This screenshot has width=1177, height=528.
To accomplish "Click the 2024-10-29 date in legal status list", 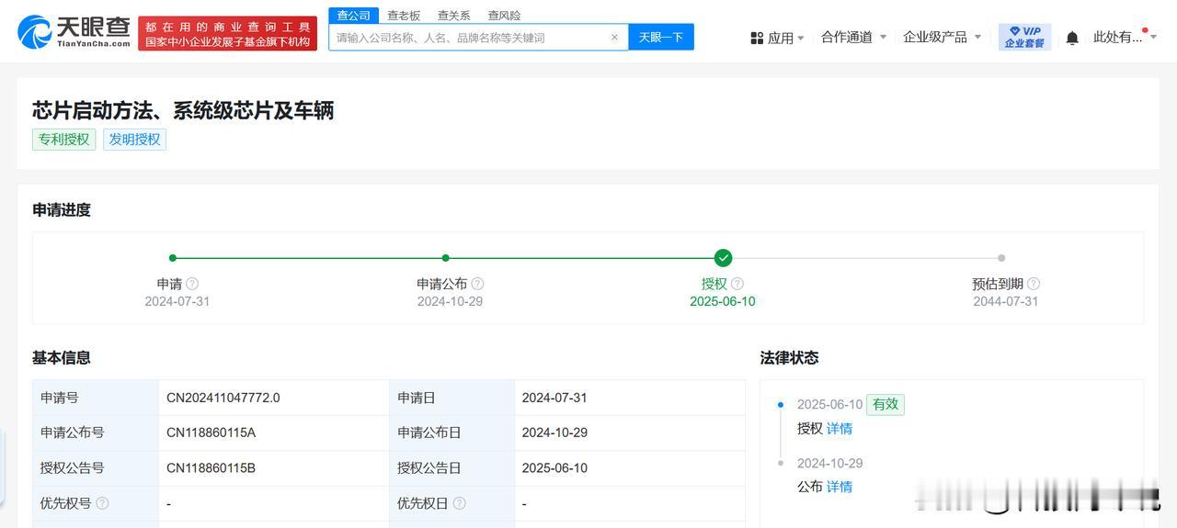I will (x=829, y=463).
